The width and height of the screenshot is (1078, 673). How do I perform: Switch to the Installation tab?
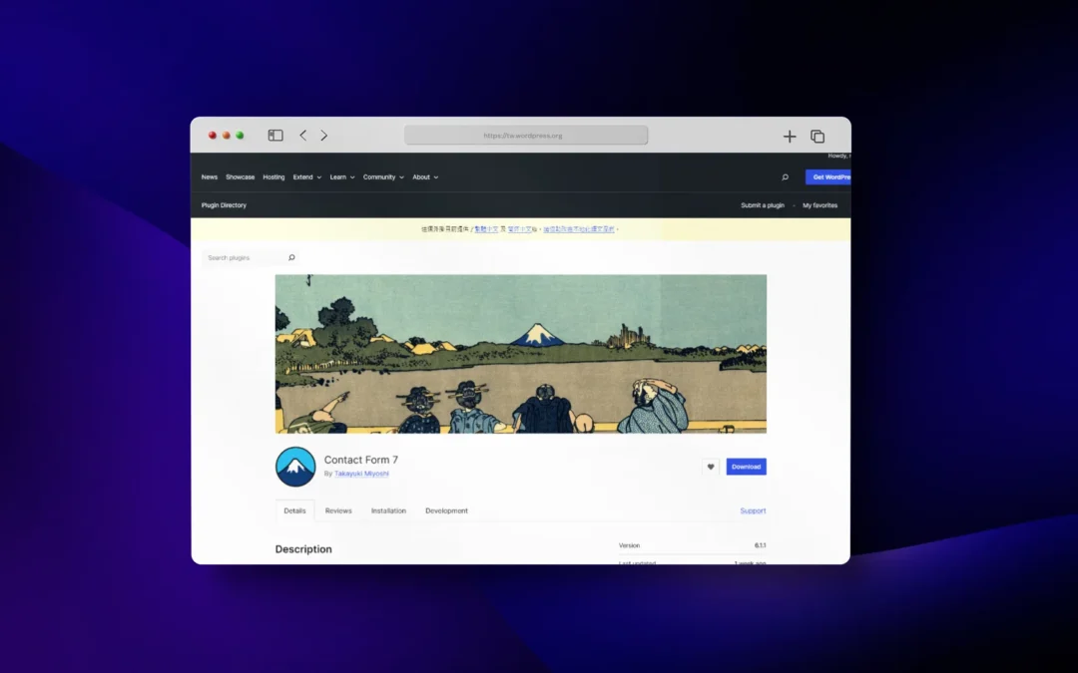click(x=388, y=510)
